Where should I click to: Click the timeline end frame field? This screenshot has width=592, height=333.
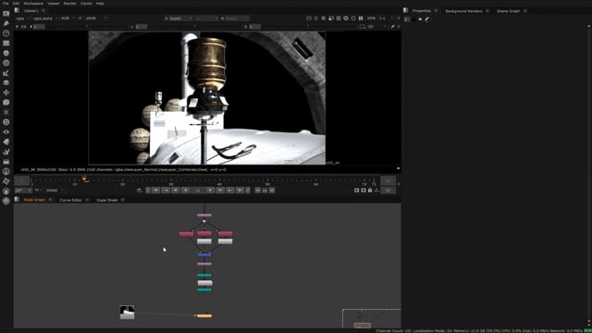(388, 181)
